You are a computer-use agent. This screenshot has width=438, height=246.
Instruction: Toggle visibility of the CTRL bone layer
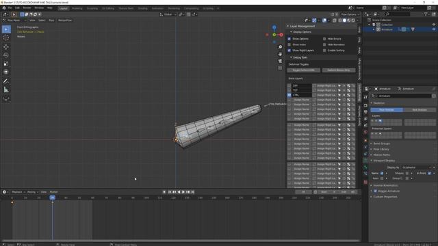(x=289, y=95)
